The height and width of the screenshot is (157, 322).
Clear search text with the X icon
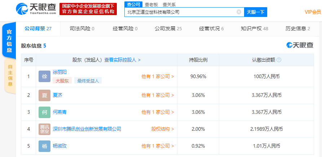[239, 12]
